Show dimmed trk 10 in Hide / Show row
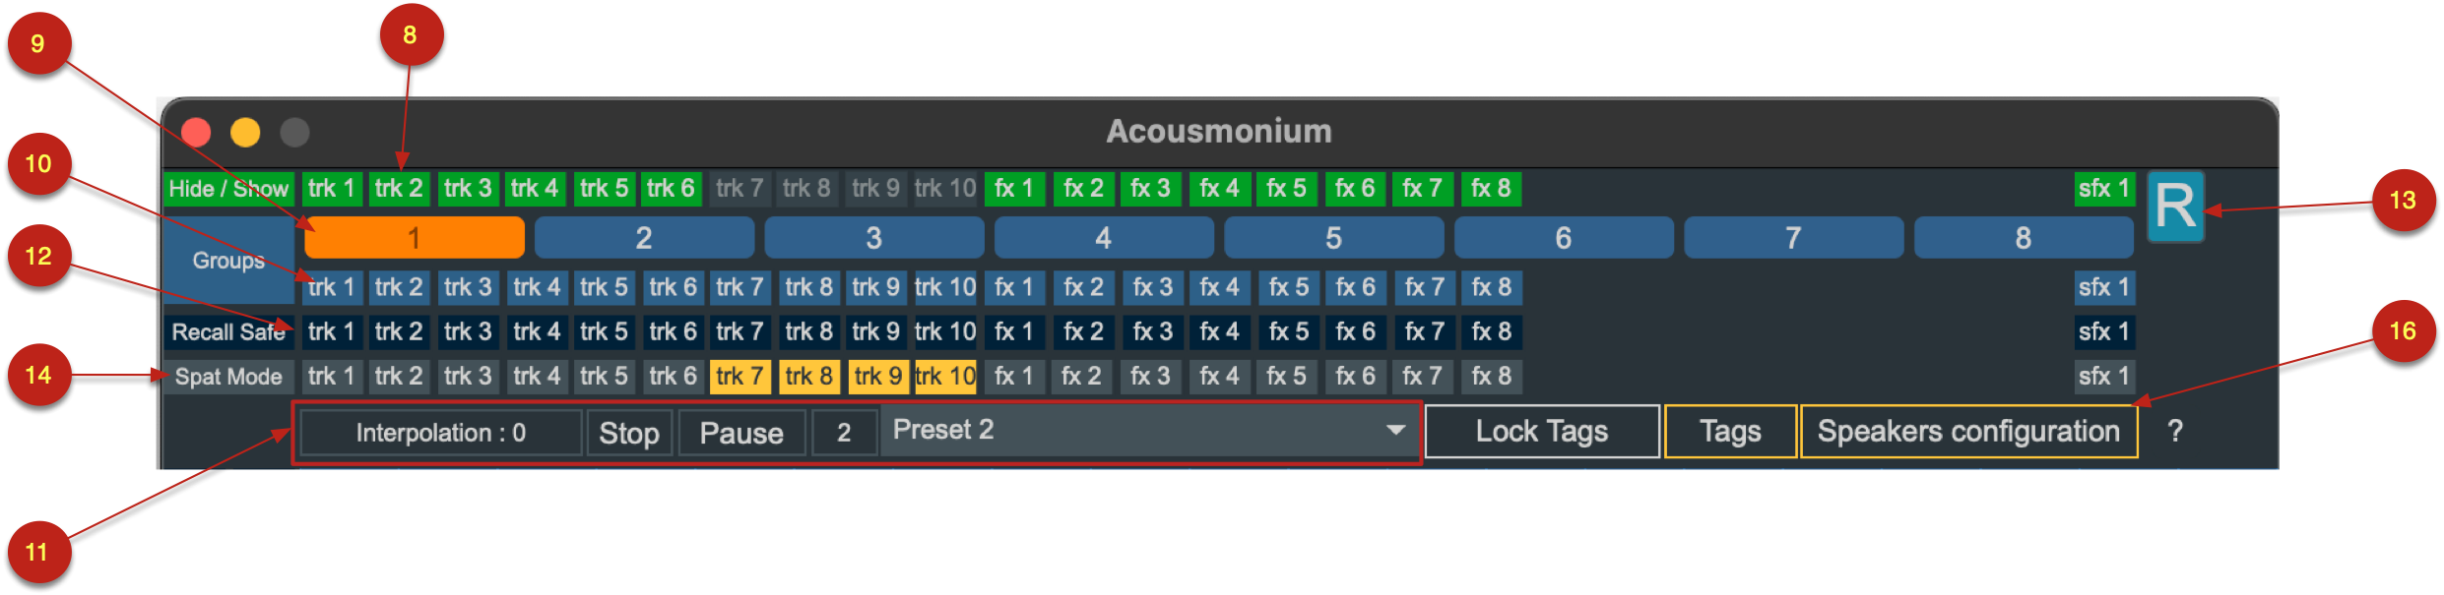2444x595 pixels. 945,189
